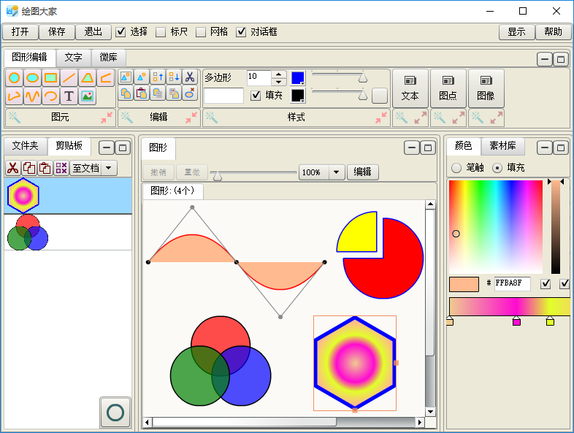Select the 剪贴板 tab
Screen dimensions: 574x433
click(69, 146)
